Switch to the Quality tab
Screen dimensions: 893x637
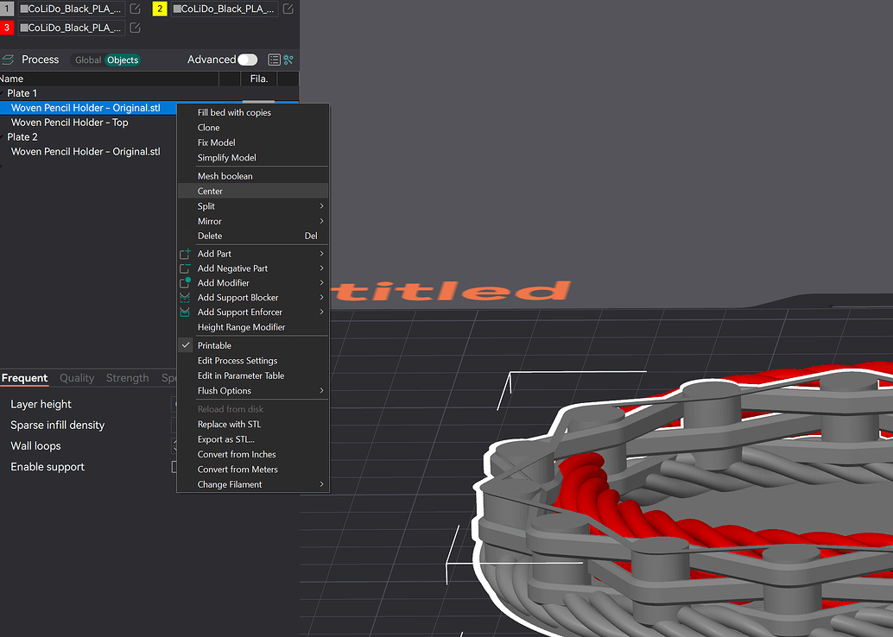click(77, 378)
